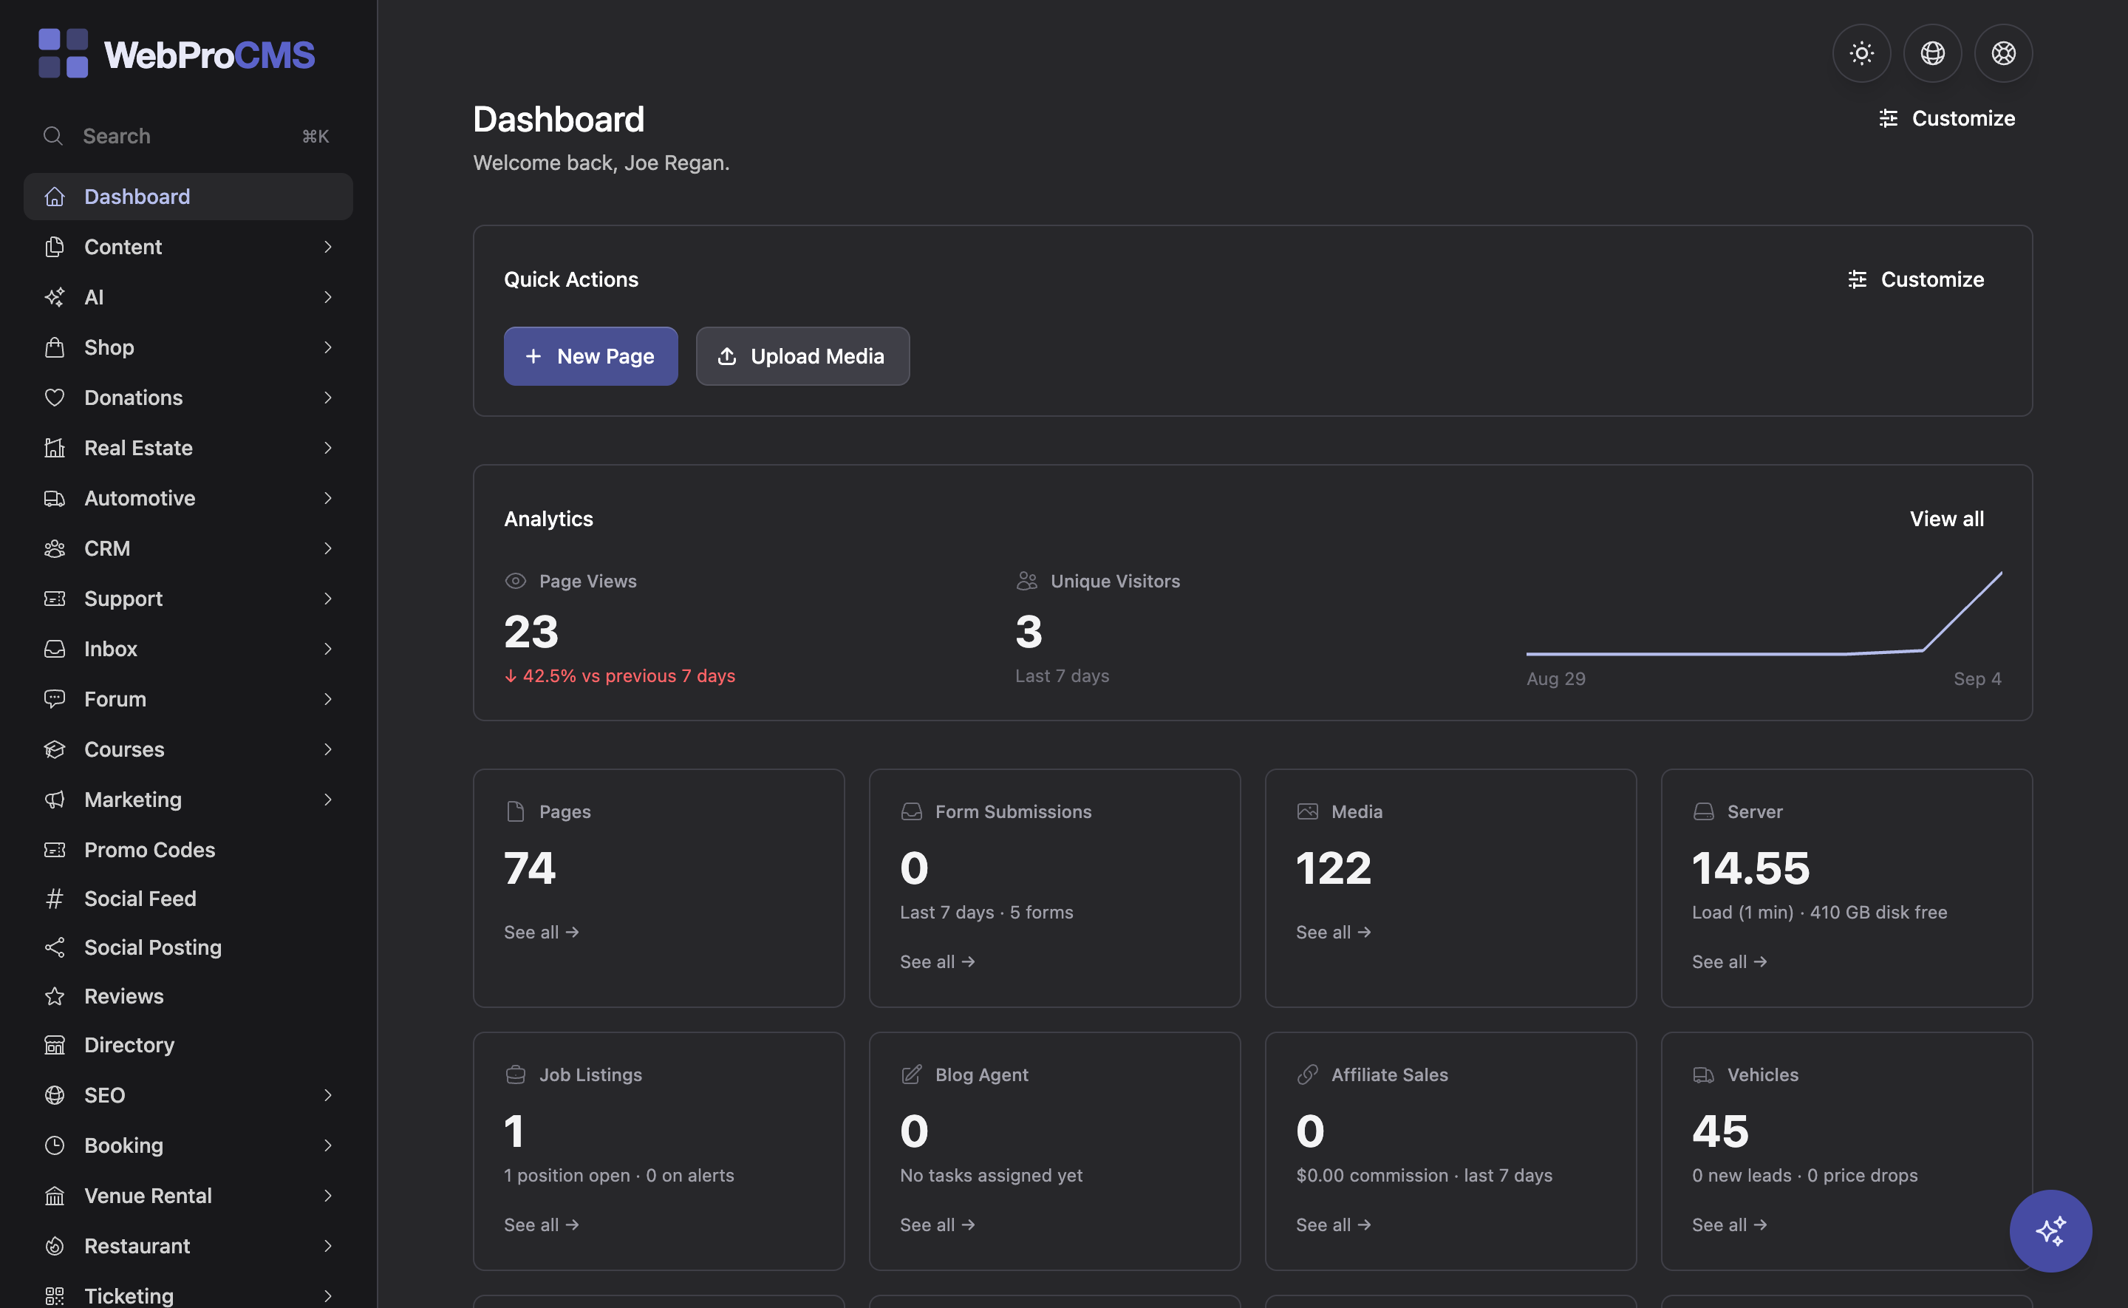Click the Search field in the sidebar

[188, 136]
